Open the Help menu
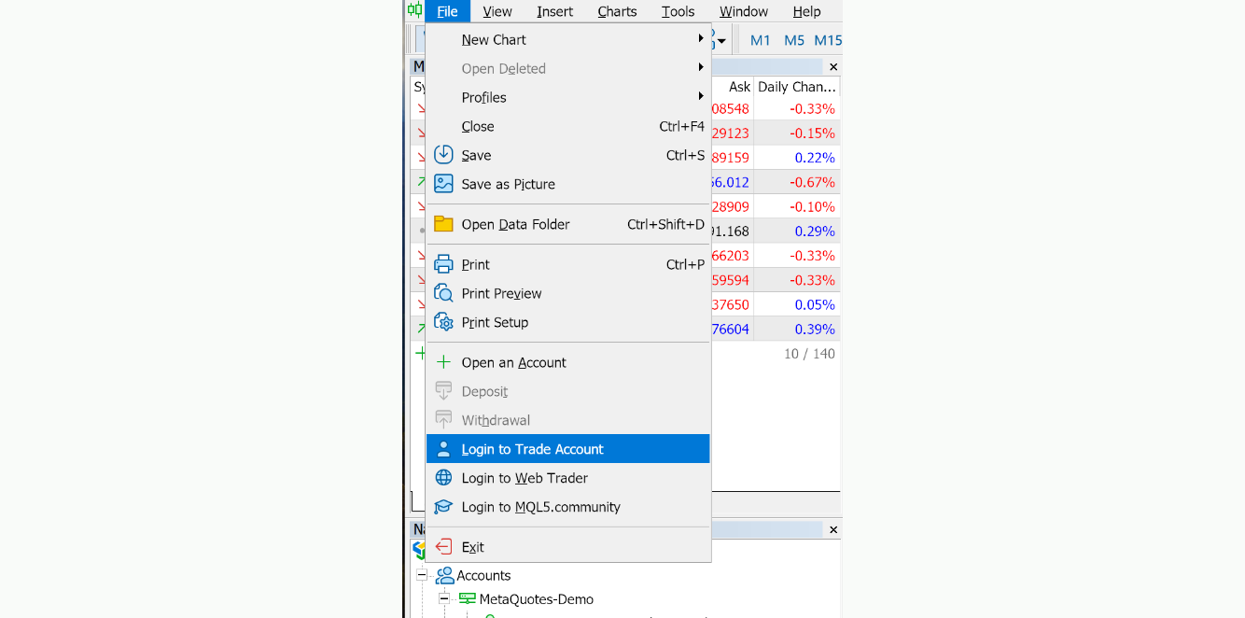This screenshot has width=1245, height=618. point(806,11)
